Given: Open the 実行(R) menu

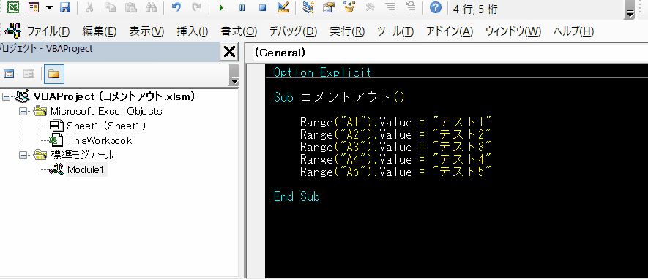Looking at the screenshot, I should click(x=347, y=31).
